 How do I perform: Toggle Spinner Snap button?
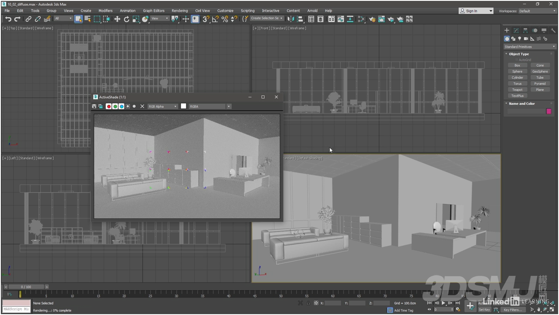point(234,19)
